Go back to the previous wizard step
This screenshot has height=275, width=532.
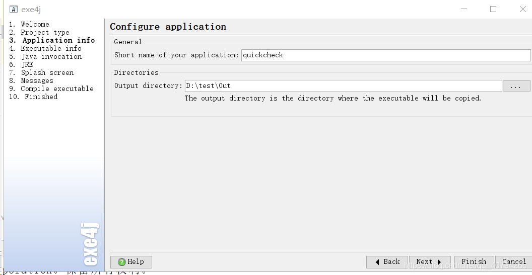coord(387,262)
